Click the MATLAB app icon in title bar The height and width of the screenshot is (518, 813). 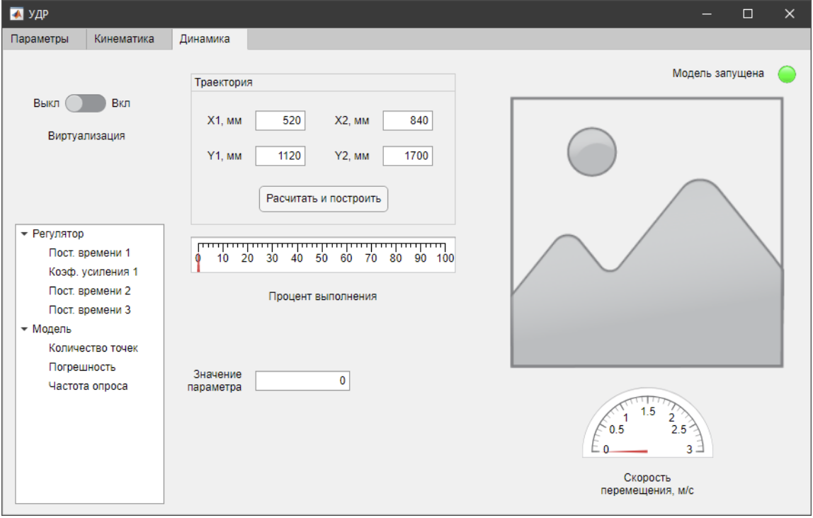[x=16, y=13]
